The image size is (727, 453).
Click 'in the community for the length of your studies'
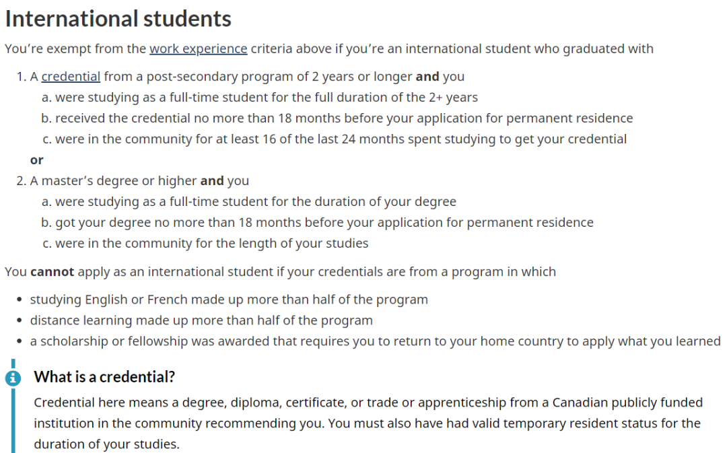[x=205, y=244]
